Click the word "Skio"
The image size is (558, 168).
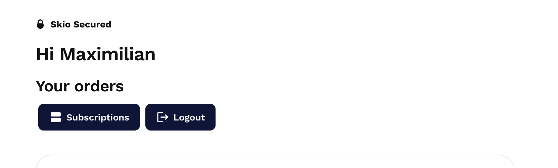click(x=60, y=24)
